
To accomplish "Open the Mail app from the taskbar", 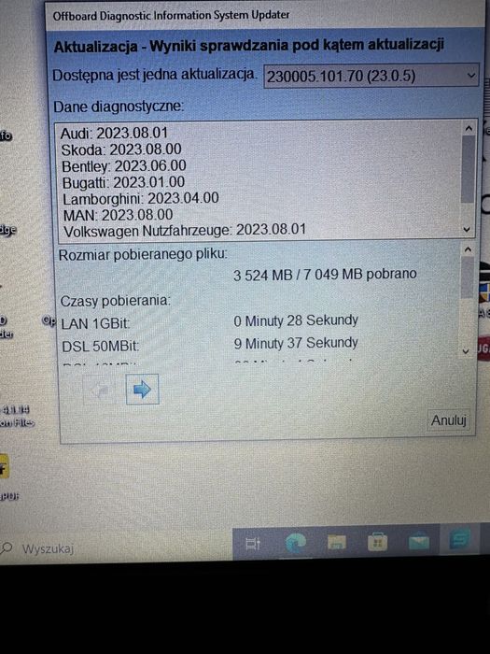I will 419,542.
